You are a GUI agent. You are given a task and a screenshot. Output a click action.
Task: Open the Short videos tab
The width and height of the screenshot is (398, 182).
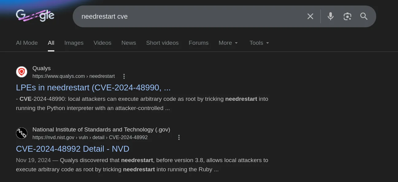162,43
